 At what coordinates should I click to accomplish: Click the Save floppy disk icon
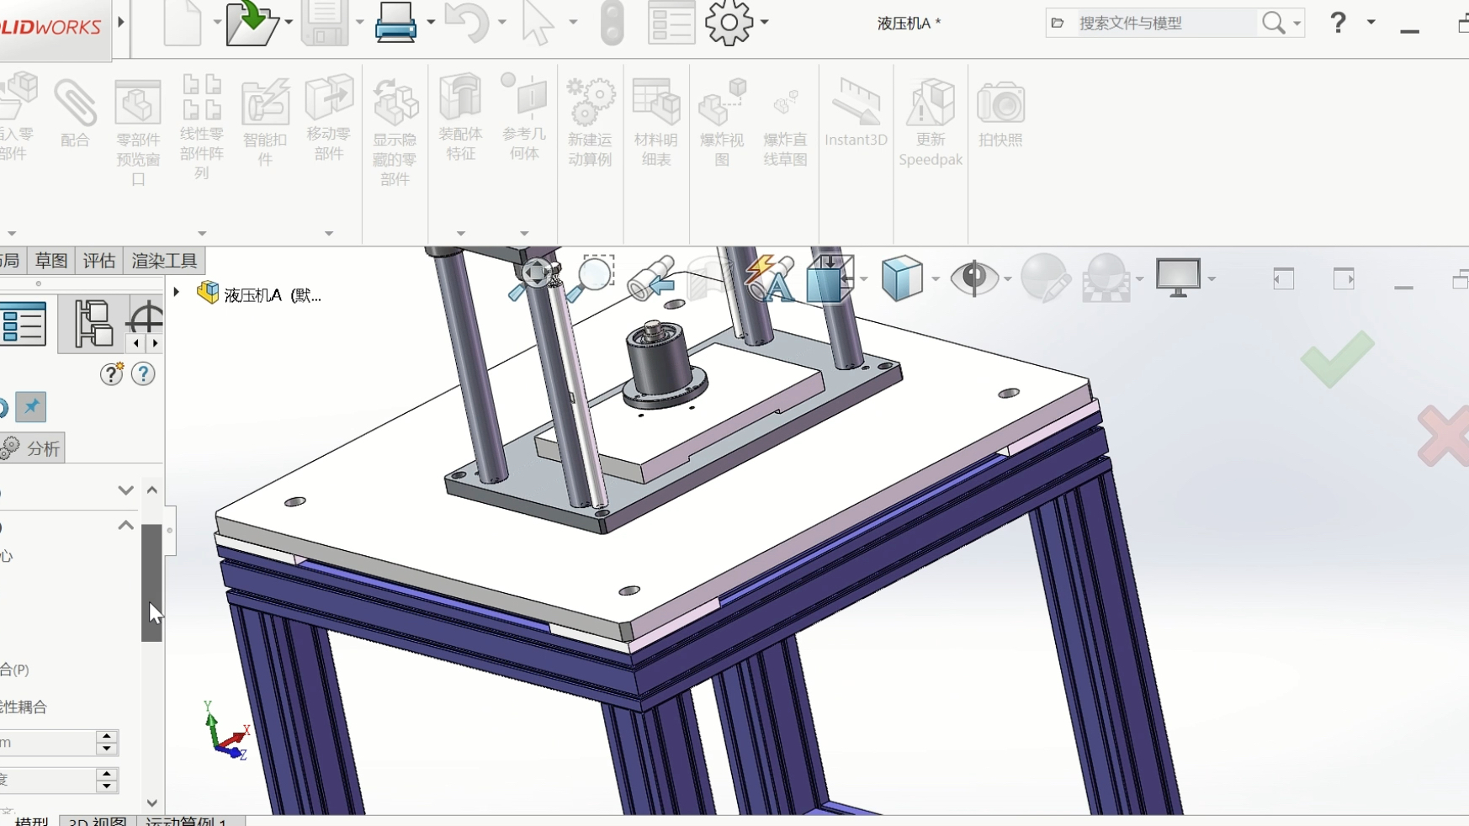(326, 23)
